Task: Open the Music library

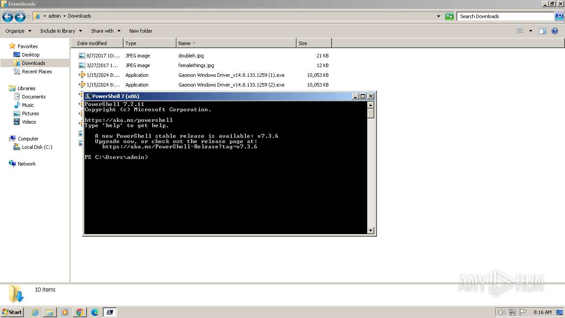Action: (28, 105)
